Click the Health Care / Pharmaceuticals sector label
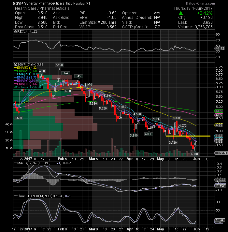This screenshot has height=232, width=228. [x=42, y=8]
